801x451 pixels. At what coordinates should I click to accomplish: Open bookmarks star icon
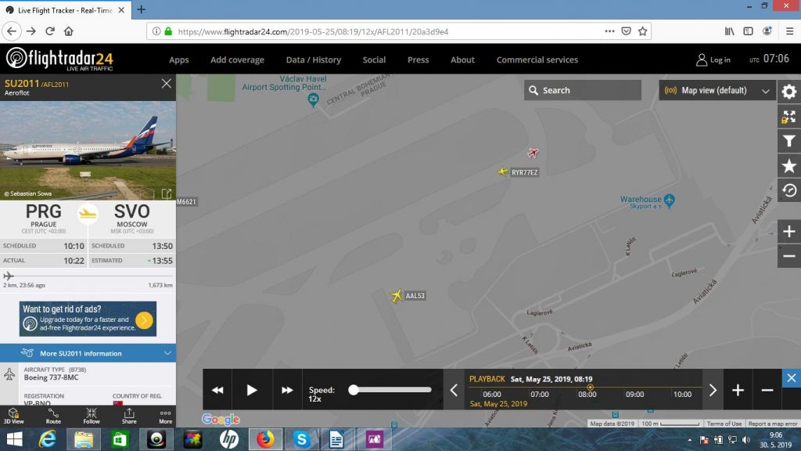pos(788,166)
